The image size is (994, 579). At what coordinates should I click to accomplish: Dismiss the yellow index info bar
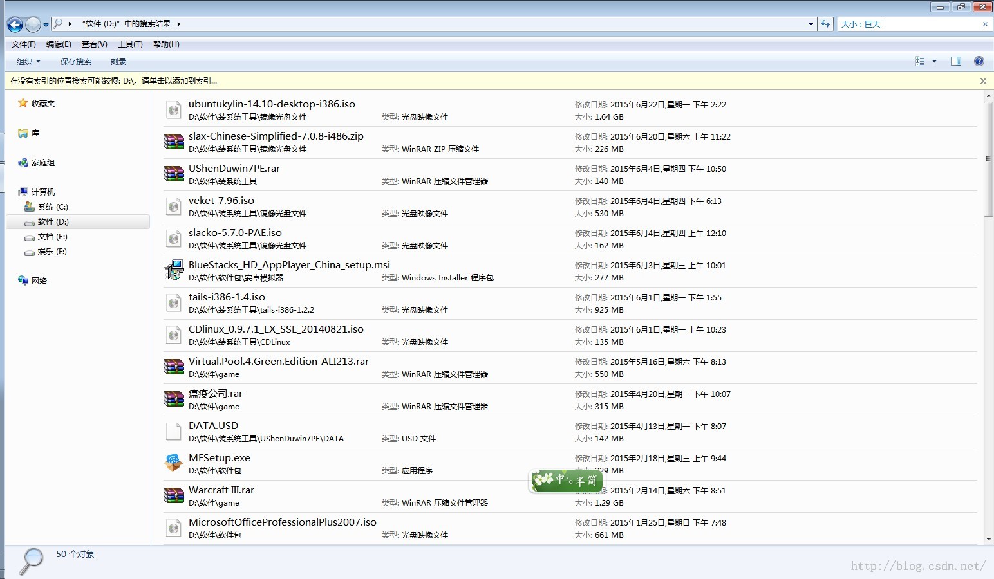tap(983, 81)
